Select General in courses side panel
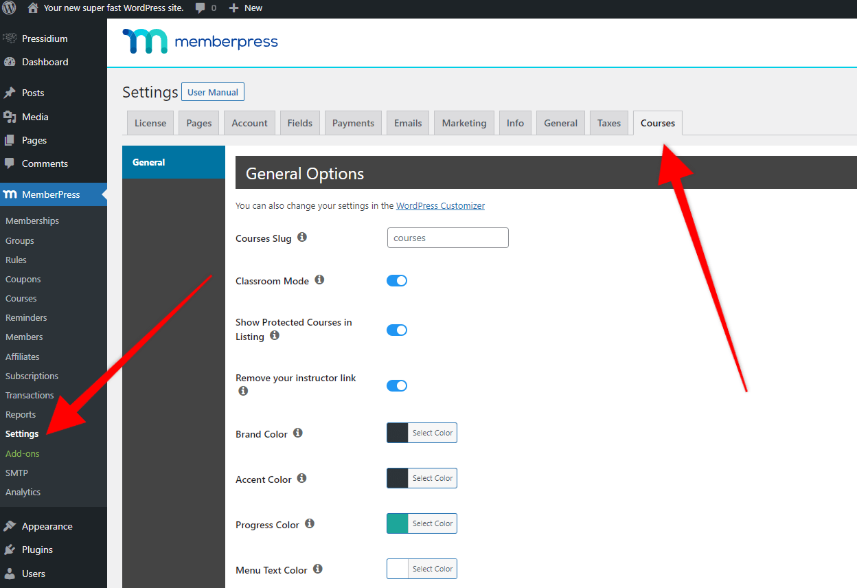This screenshot has width=857, height=588. (x=174, y=162)
